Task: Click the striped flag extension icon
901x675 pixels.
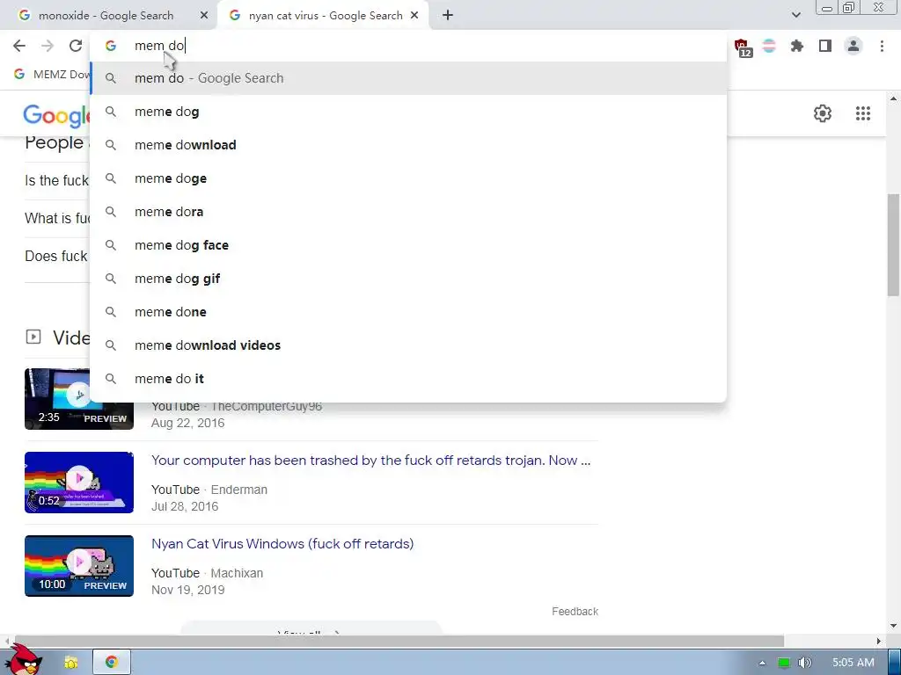Action: coord(769,46)
